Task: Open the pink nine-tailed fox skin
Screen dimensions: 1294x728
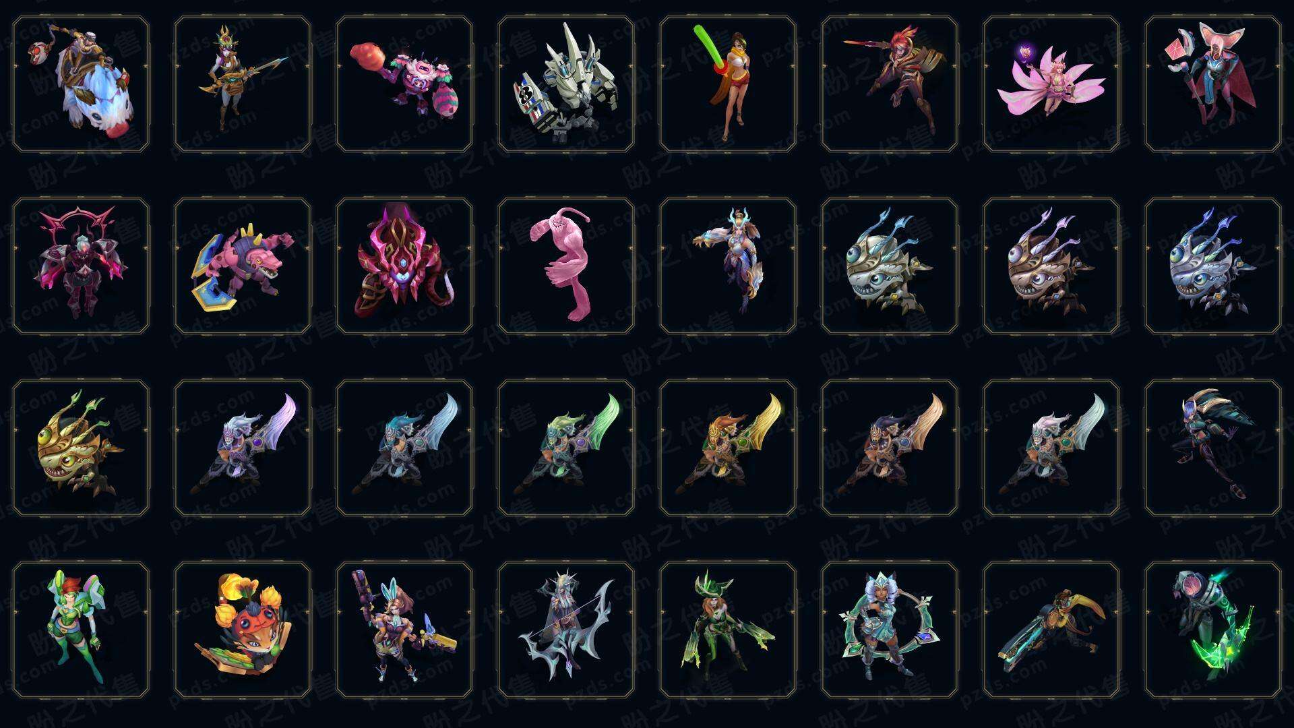Action: pyautogui.click(x=1051, y=84)
